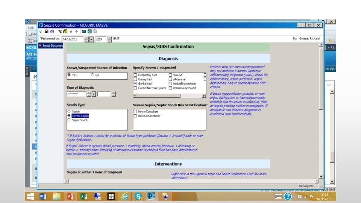Click the Performed on date field
361x203 pixels.
(73, 39)
